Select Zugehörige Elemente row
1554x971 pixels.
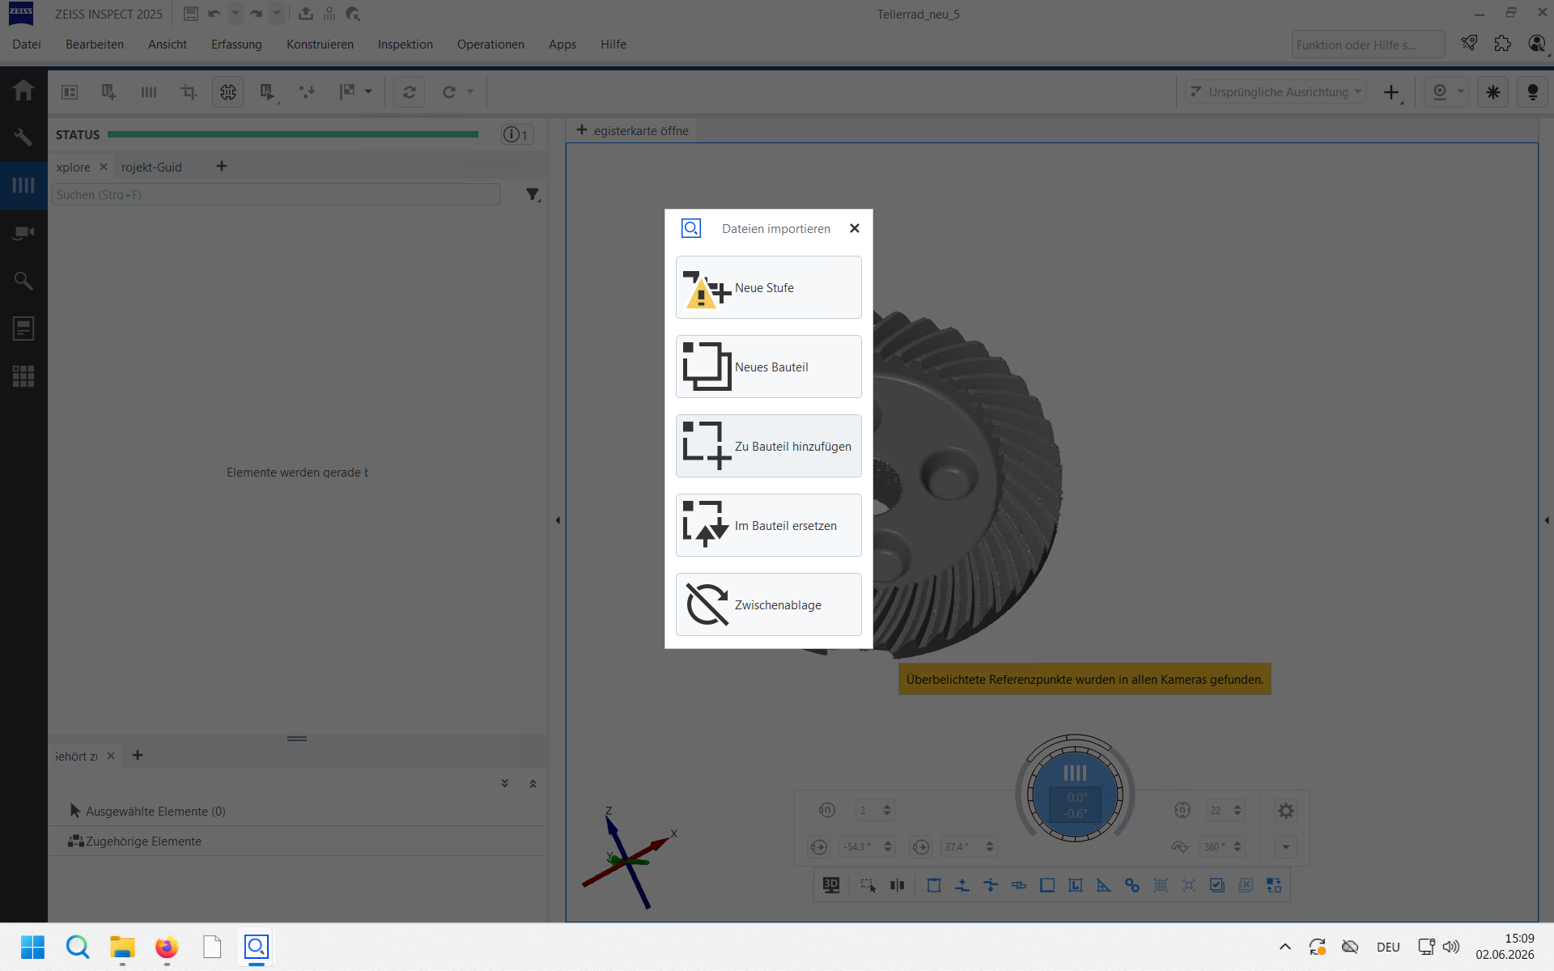pos(298,842)
